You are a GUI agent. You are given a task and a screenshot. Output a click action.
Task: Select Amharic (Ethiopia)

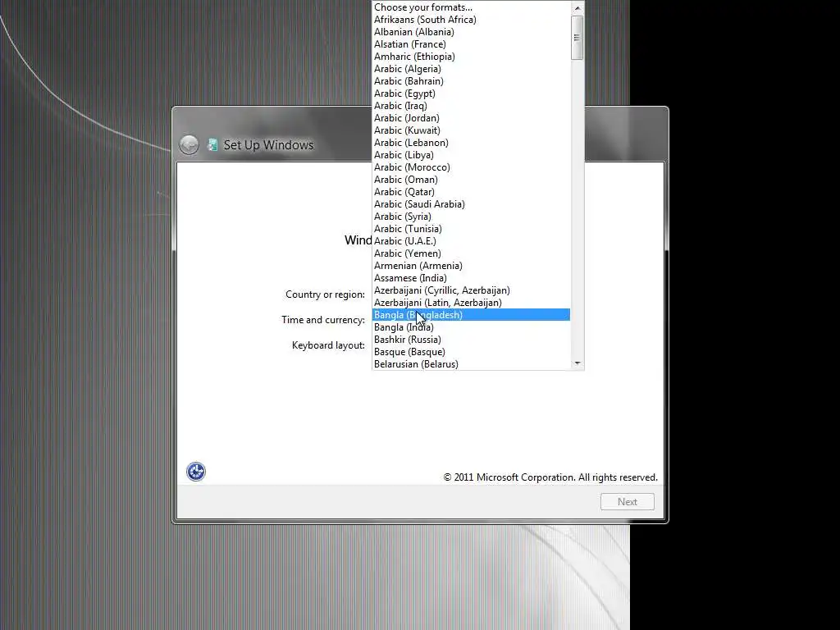click(x=471, y=57)
